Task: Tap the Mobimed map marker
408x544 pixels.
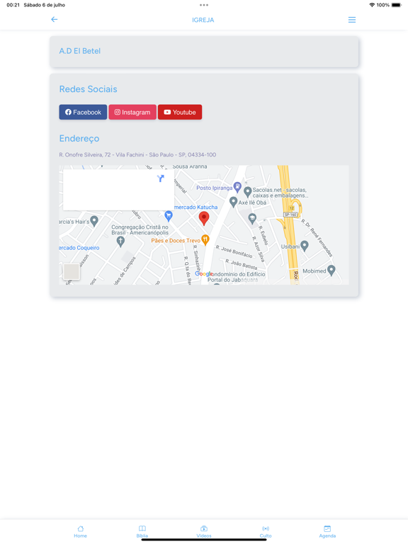Action: [331, 270]
